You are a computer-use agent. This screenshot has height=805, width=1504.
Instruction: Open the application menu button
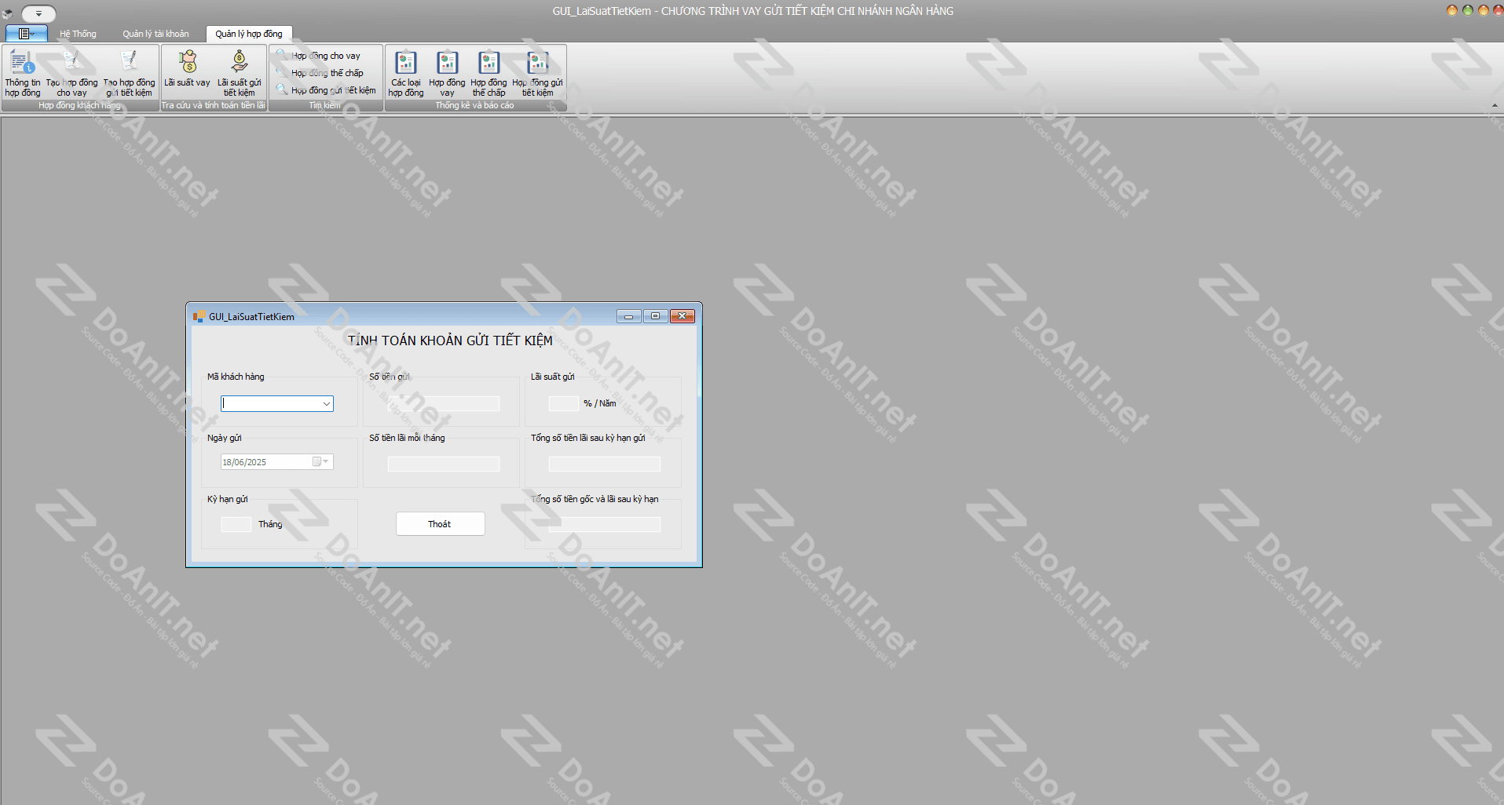[x=27, y=34]
